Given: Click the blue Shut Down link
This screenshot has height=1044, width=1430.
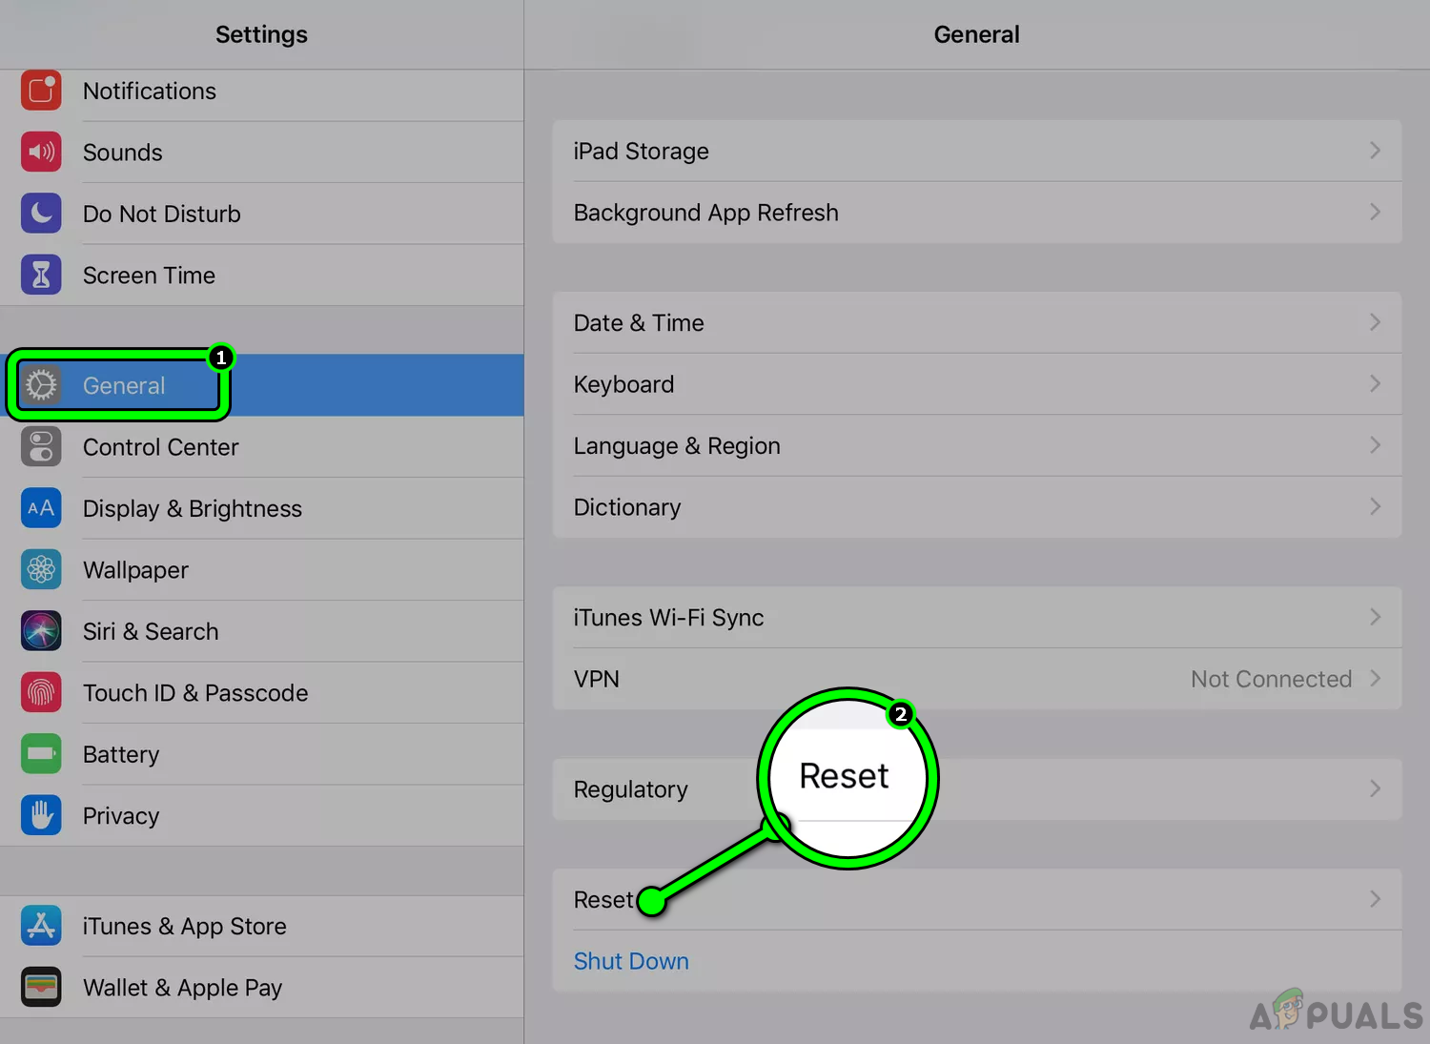Looking at the screenshot, I should (x=631, y=961).
